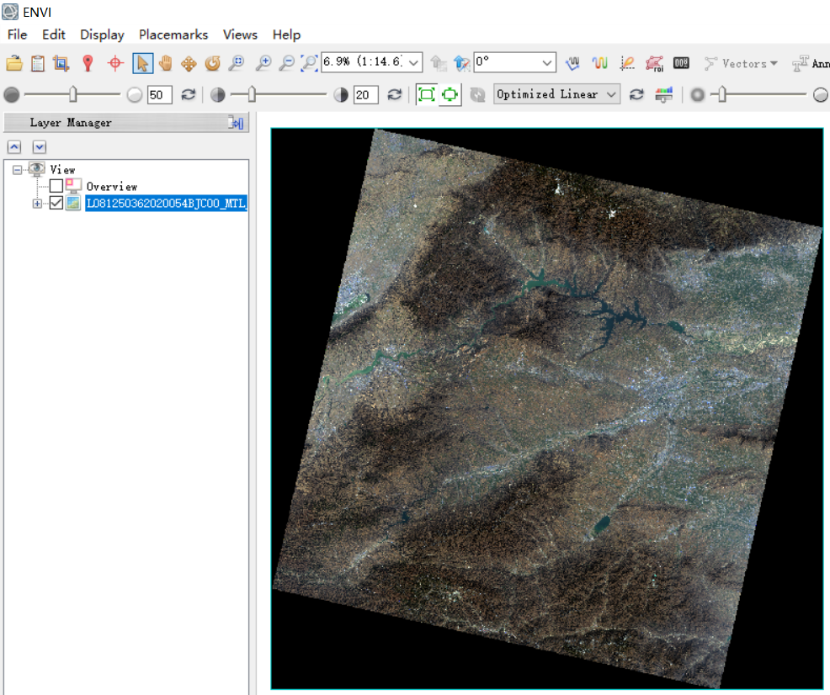Uncheck the LO81250362020054BJC00_MTL layer checkbox
Viewport: 830px width, 695px height.
coord(56,203)
